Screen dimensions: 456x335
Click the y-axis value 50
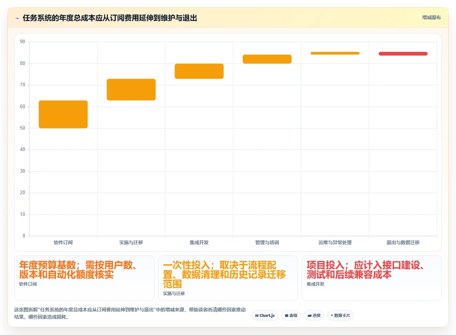(x=23, y=128)
